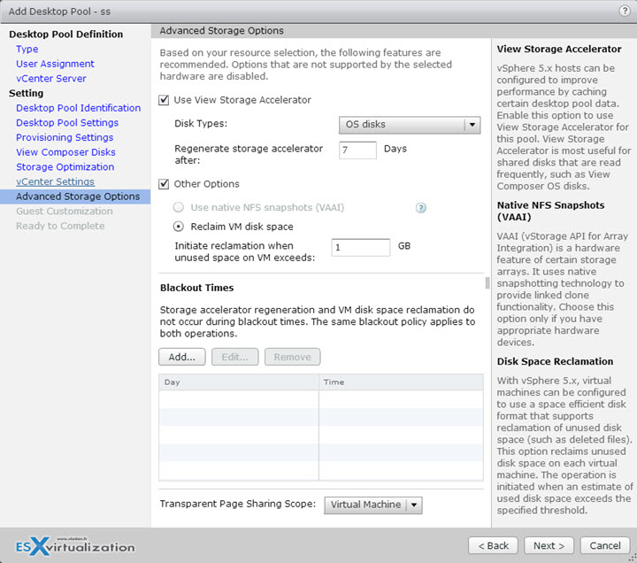Click the Day column header

click(x=239, y=382)
